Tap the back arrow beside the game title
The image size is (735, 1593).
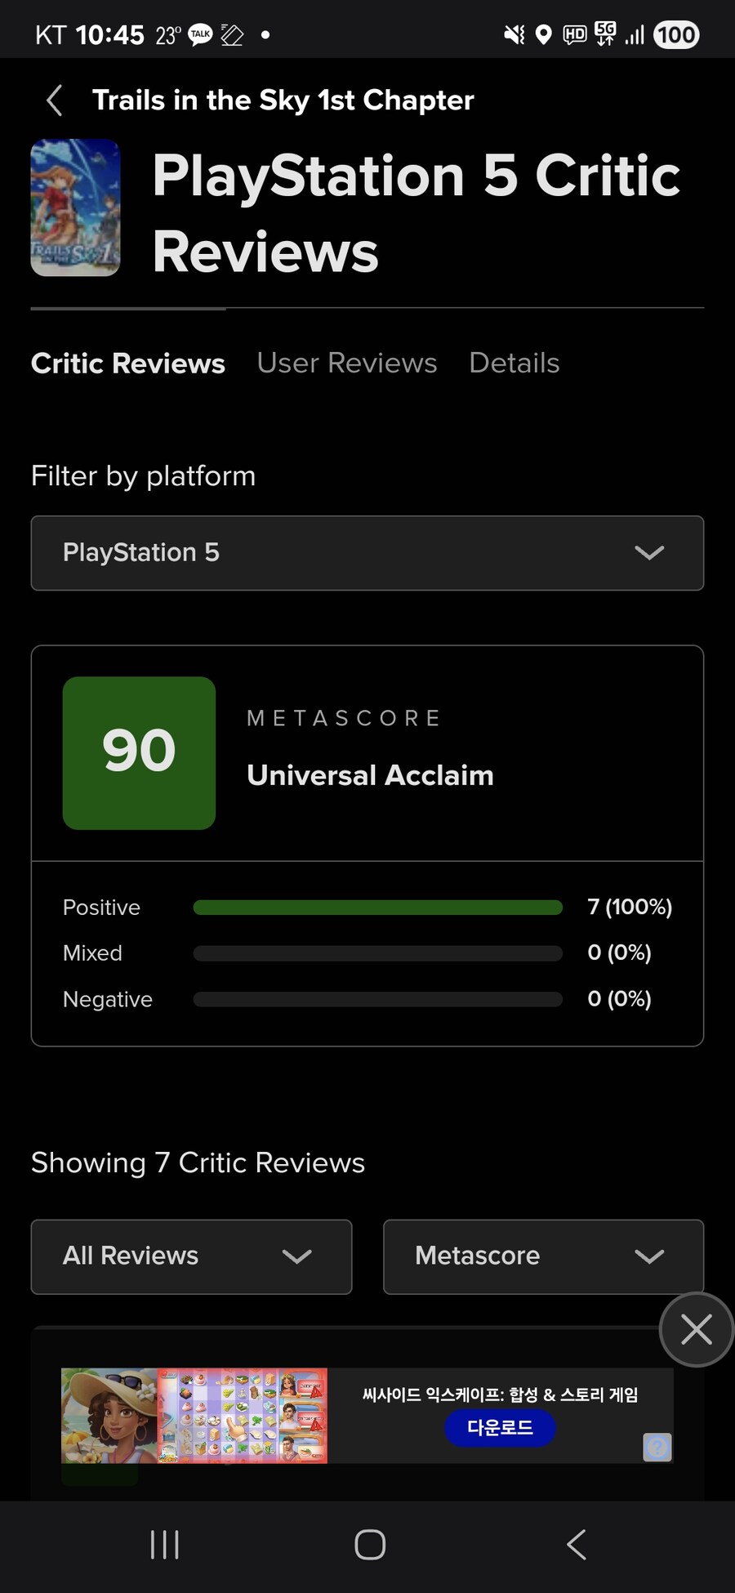point(55,100)
